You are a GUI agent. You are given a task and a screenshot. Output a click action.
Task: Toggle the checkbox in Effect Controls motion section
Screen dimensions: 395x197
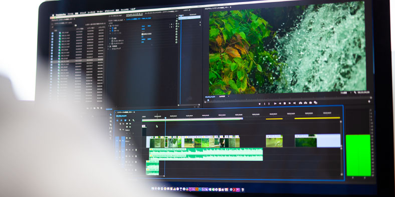click(142, 34)
